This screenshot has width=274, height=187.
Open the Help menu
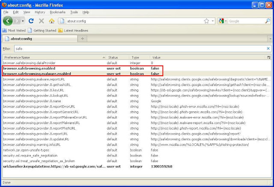point(86,12)
